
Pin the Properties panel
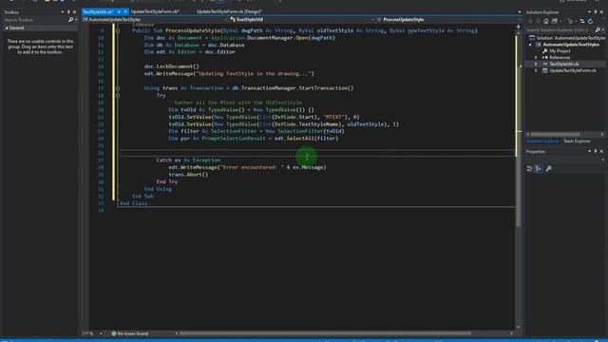click(596, 151)
